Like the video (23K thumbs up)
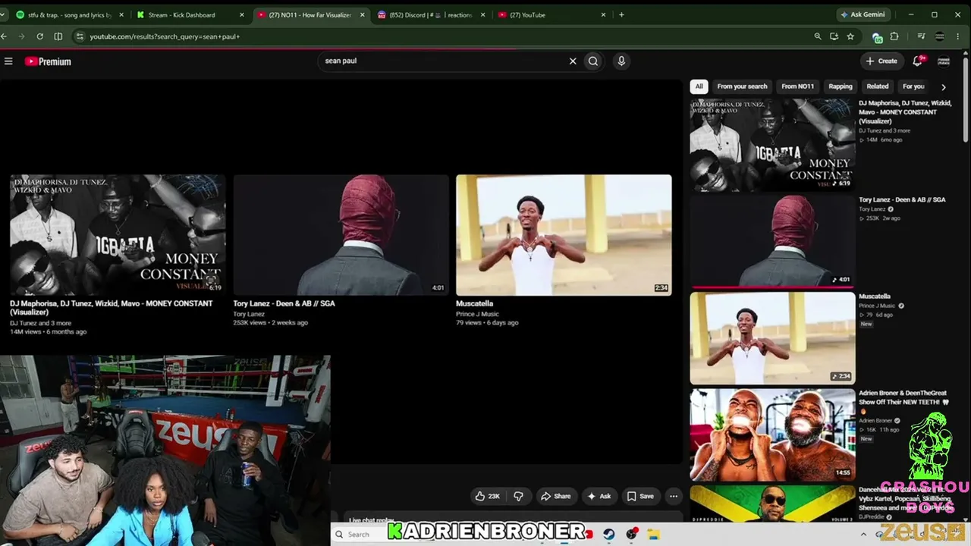Viewport: 971px width, 546px height. point(487,497)
